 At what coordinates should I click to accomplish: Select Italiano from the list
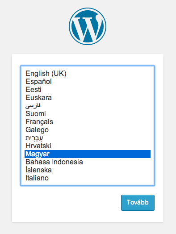(37, 178)
